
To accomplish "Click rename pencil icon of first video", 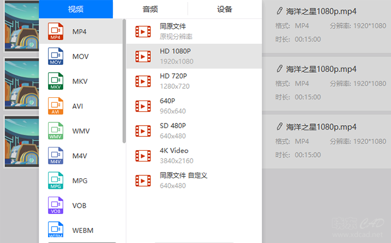I will (279, 11).
